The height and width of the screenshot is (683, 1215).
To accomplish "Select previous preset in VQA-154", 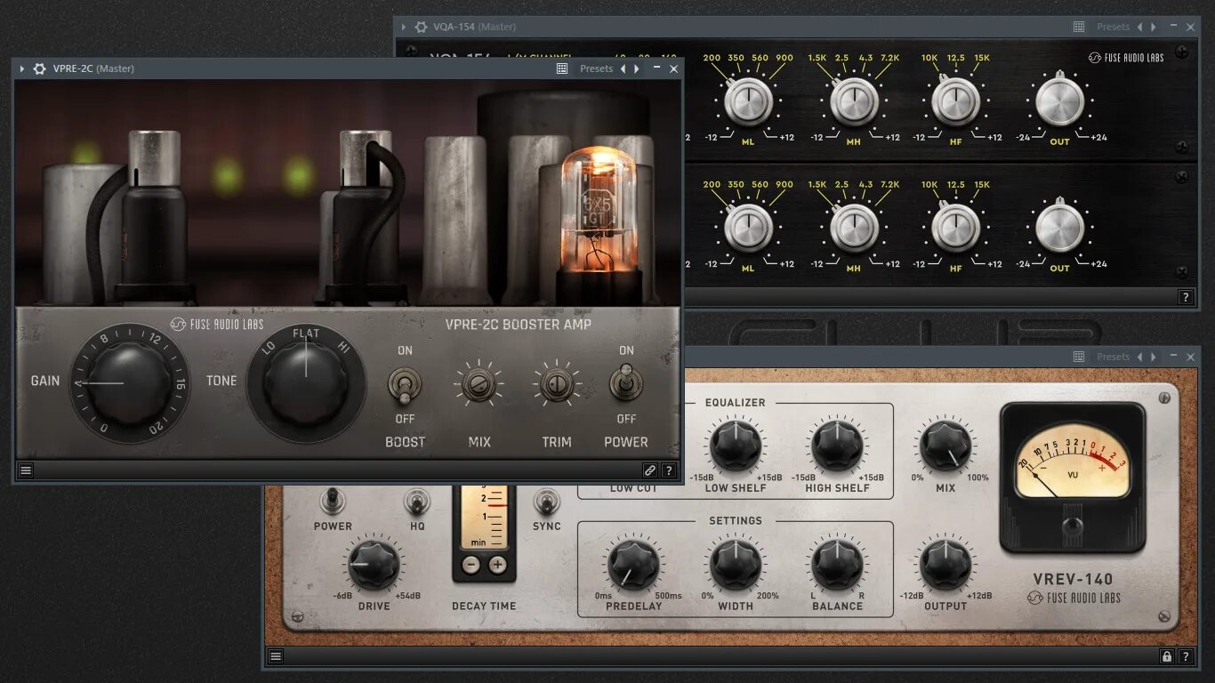I will [x=1139, y=27].
